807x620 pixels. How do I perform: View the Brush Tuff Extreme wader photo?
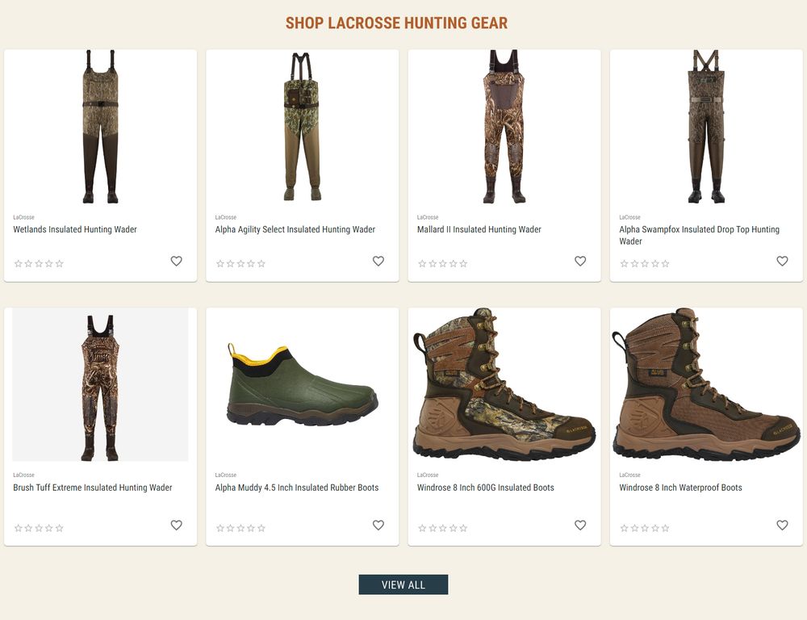100,386
